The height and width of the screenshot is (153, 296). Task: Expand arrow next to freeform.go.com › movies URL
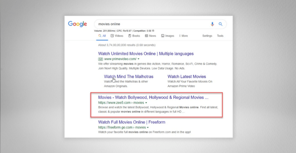(148, 128)
